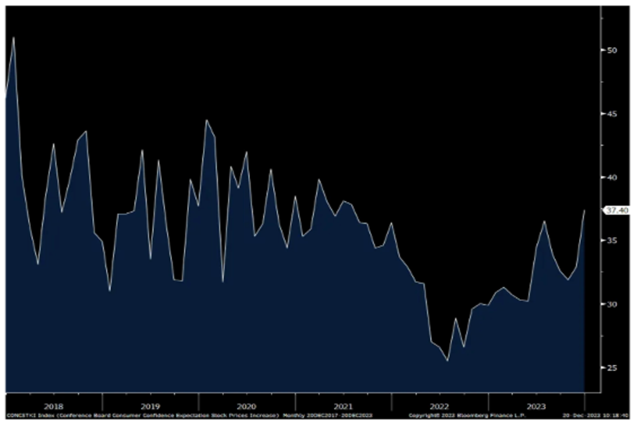Click the 50 tick on y-axis

[x=612, y=50]
